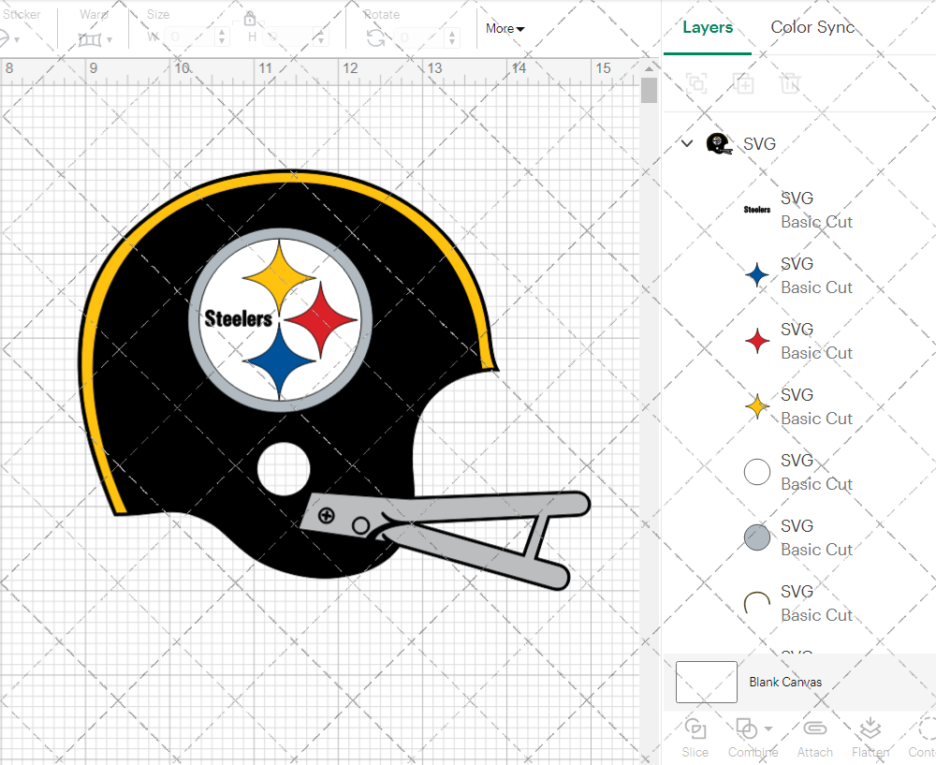Click the Slice tool icon

(695, 728)
